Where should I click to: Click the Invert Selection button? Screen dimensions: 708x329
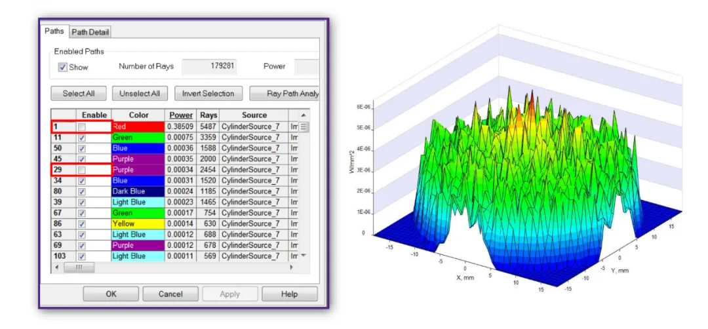pyautogui.click(x=208, y=94)
